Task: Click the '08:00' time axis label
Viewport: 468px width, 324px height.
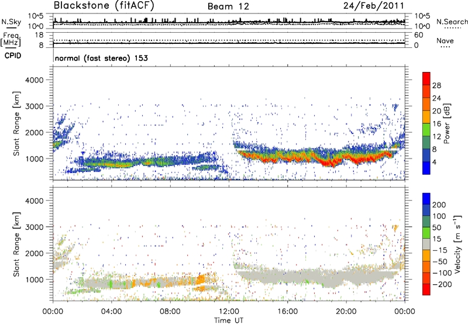Action: 170,312
